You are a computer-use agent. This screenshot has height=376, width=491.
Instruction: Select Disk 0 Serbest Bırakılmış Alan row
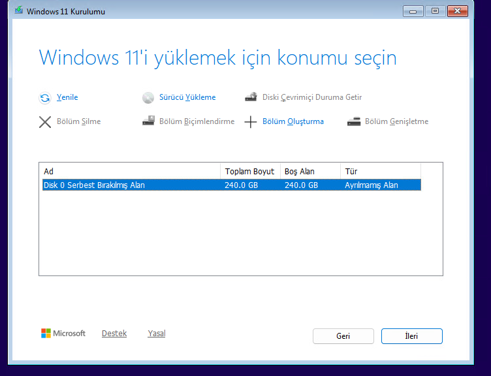click(131, 185)
